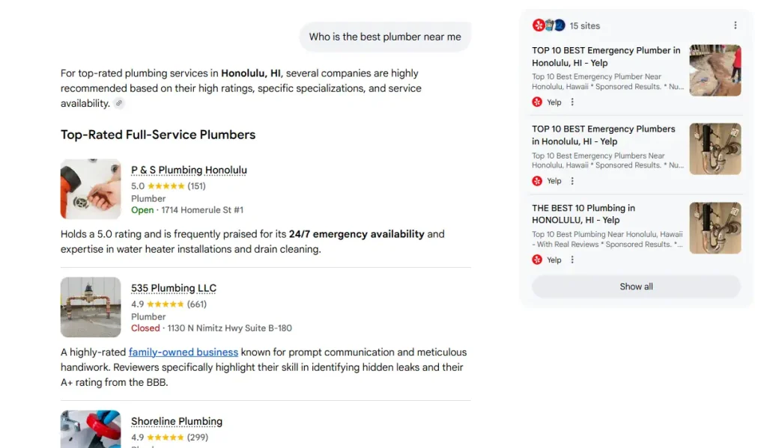This screenshot has width=767, height=448.
Task: Click the Yelp logo under third source
Action: point(537,260)
